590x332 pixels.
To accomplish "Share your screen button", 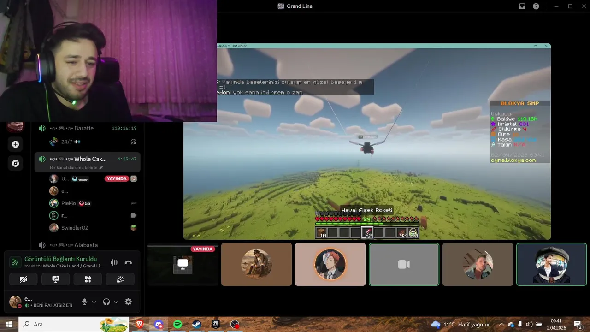I will [x=56, y=279].
